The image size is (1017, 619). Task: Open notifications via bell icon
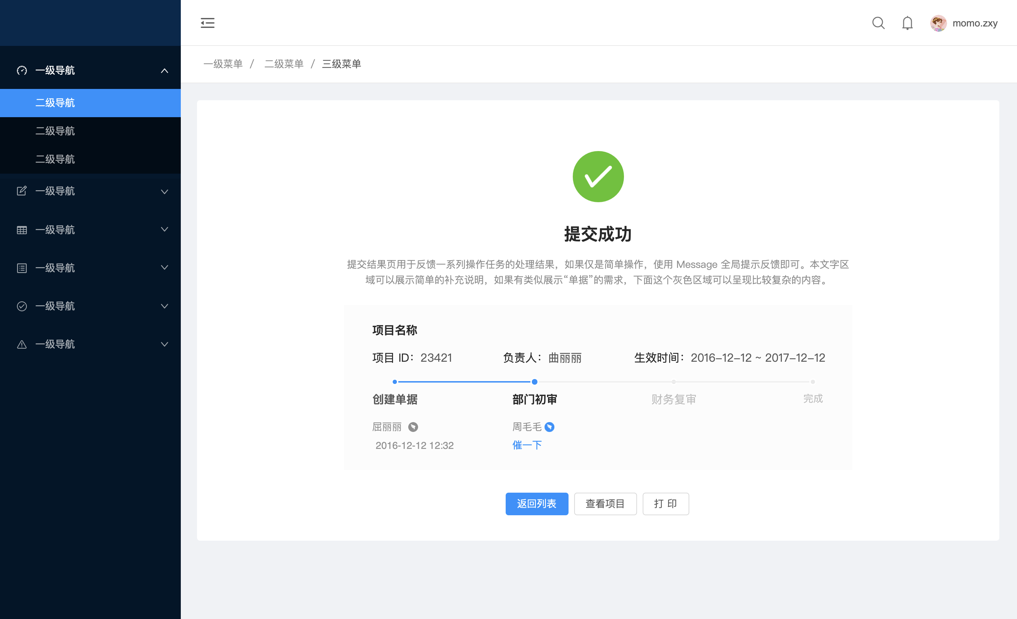tap(907, 23)
